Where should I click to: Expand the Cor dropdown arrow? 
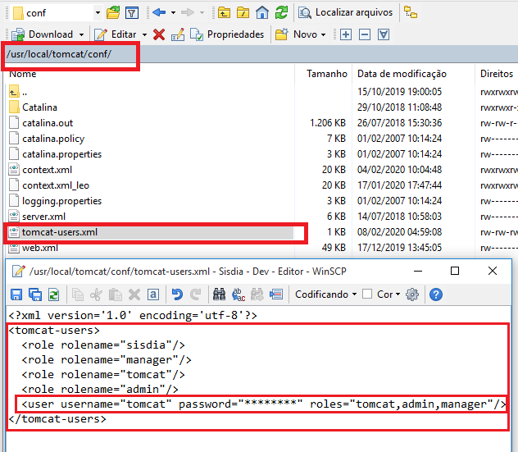[x=398, y=294]
